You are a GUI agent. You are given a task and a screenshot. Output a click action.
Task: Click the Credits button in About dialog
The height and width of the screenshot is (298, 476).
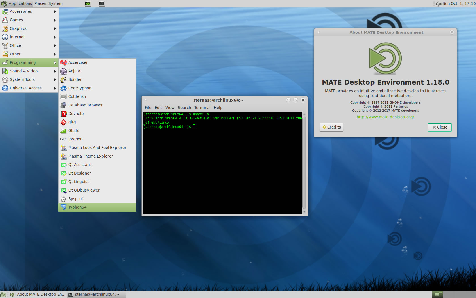(331, 127)
